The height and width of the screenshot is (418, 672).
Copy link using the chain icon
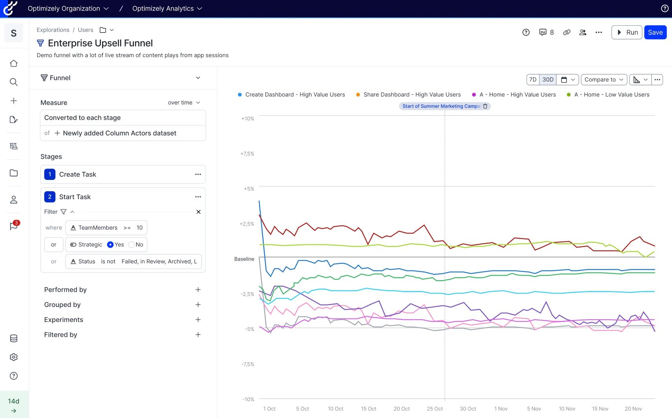tap(566, 33)
